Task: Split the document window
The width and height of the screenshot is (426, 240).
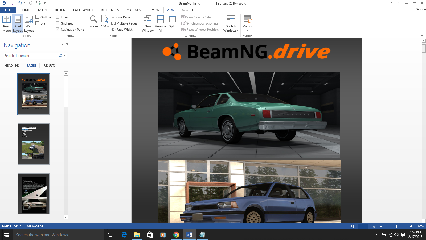Action: (173, 22)
